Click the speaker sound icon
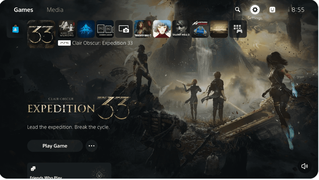The image size is (319, 180). tap(305, 166)
